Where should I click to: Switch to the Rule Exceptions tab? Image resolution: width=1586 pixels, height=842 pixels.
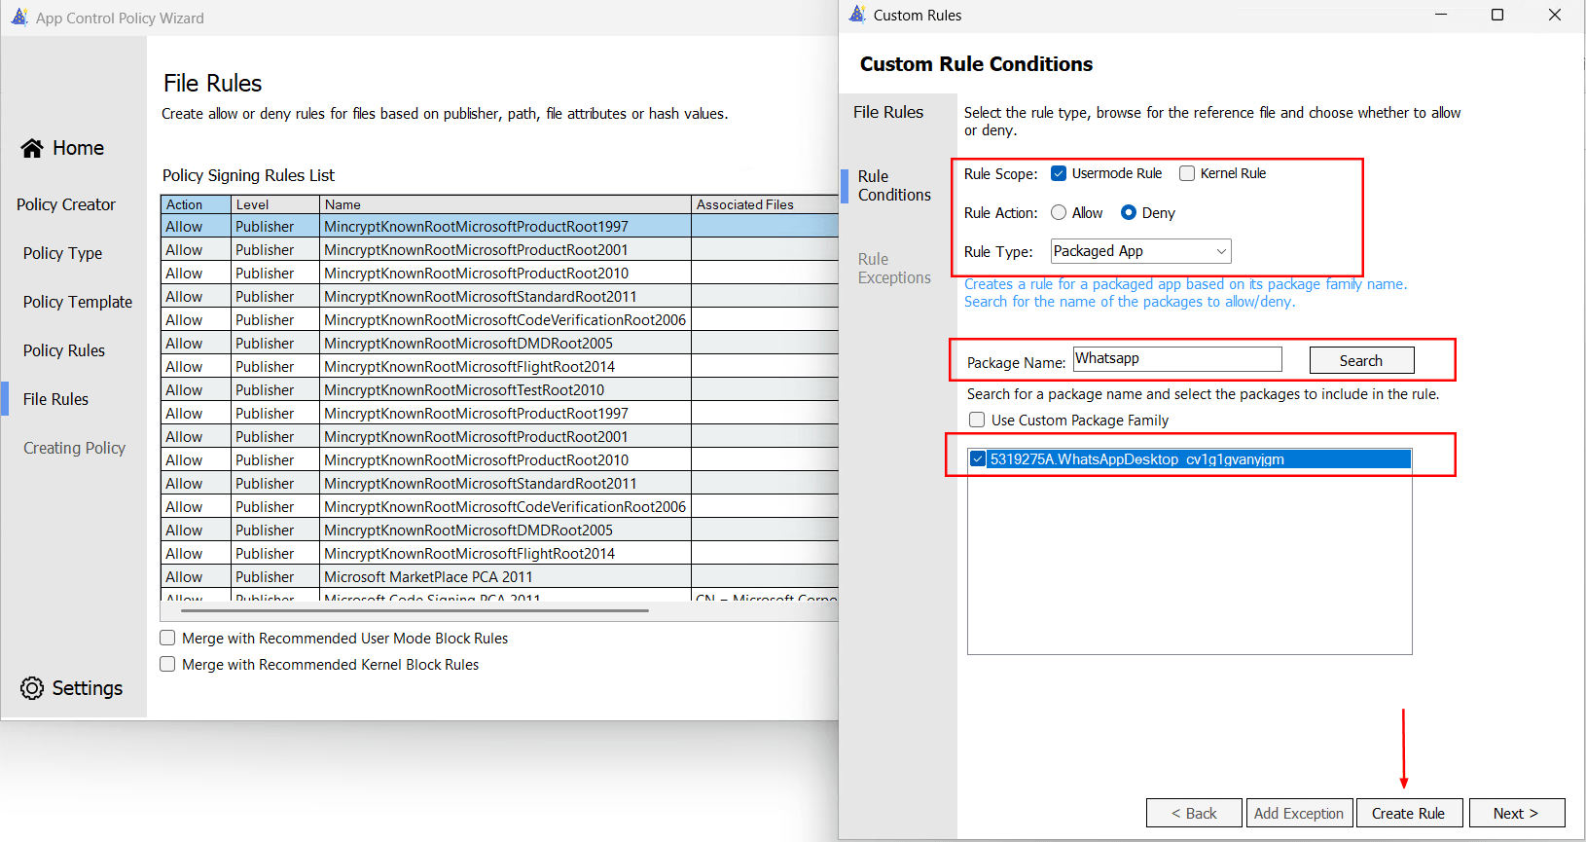[894, 268]
